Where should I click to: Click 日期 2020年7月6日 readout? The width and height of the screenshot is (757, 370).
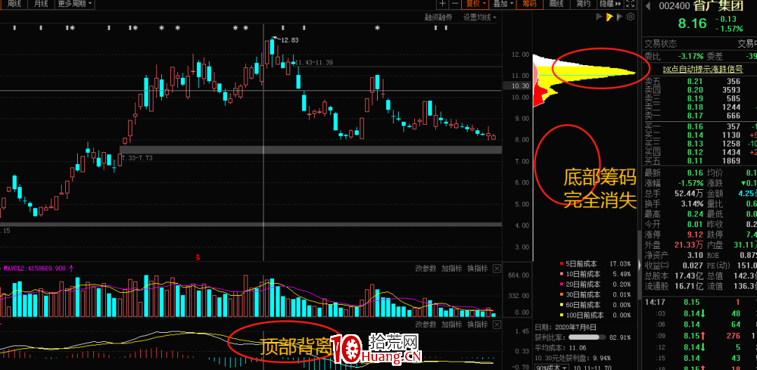tap(566, 327)
